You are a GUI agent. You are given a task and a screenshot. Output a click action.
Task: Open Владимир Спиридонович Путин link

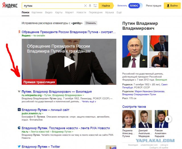click(x=139, y=95)
